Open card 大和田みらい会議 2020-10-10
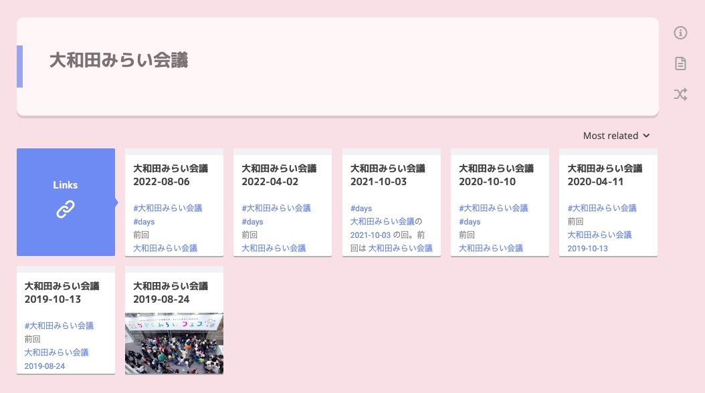This screenshot has height=393, width=705. pyautogui.click(x=500, y=202)
